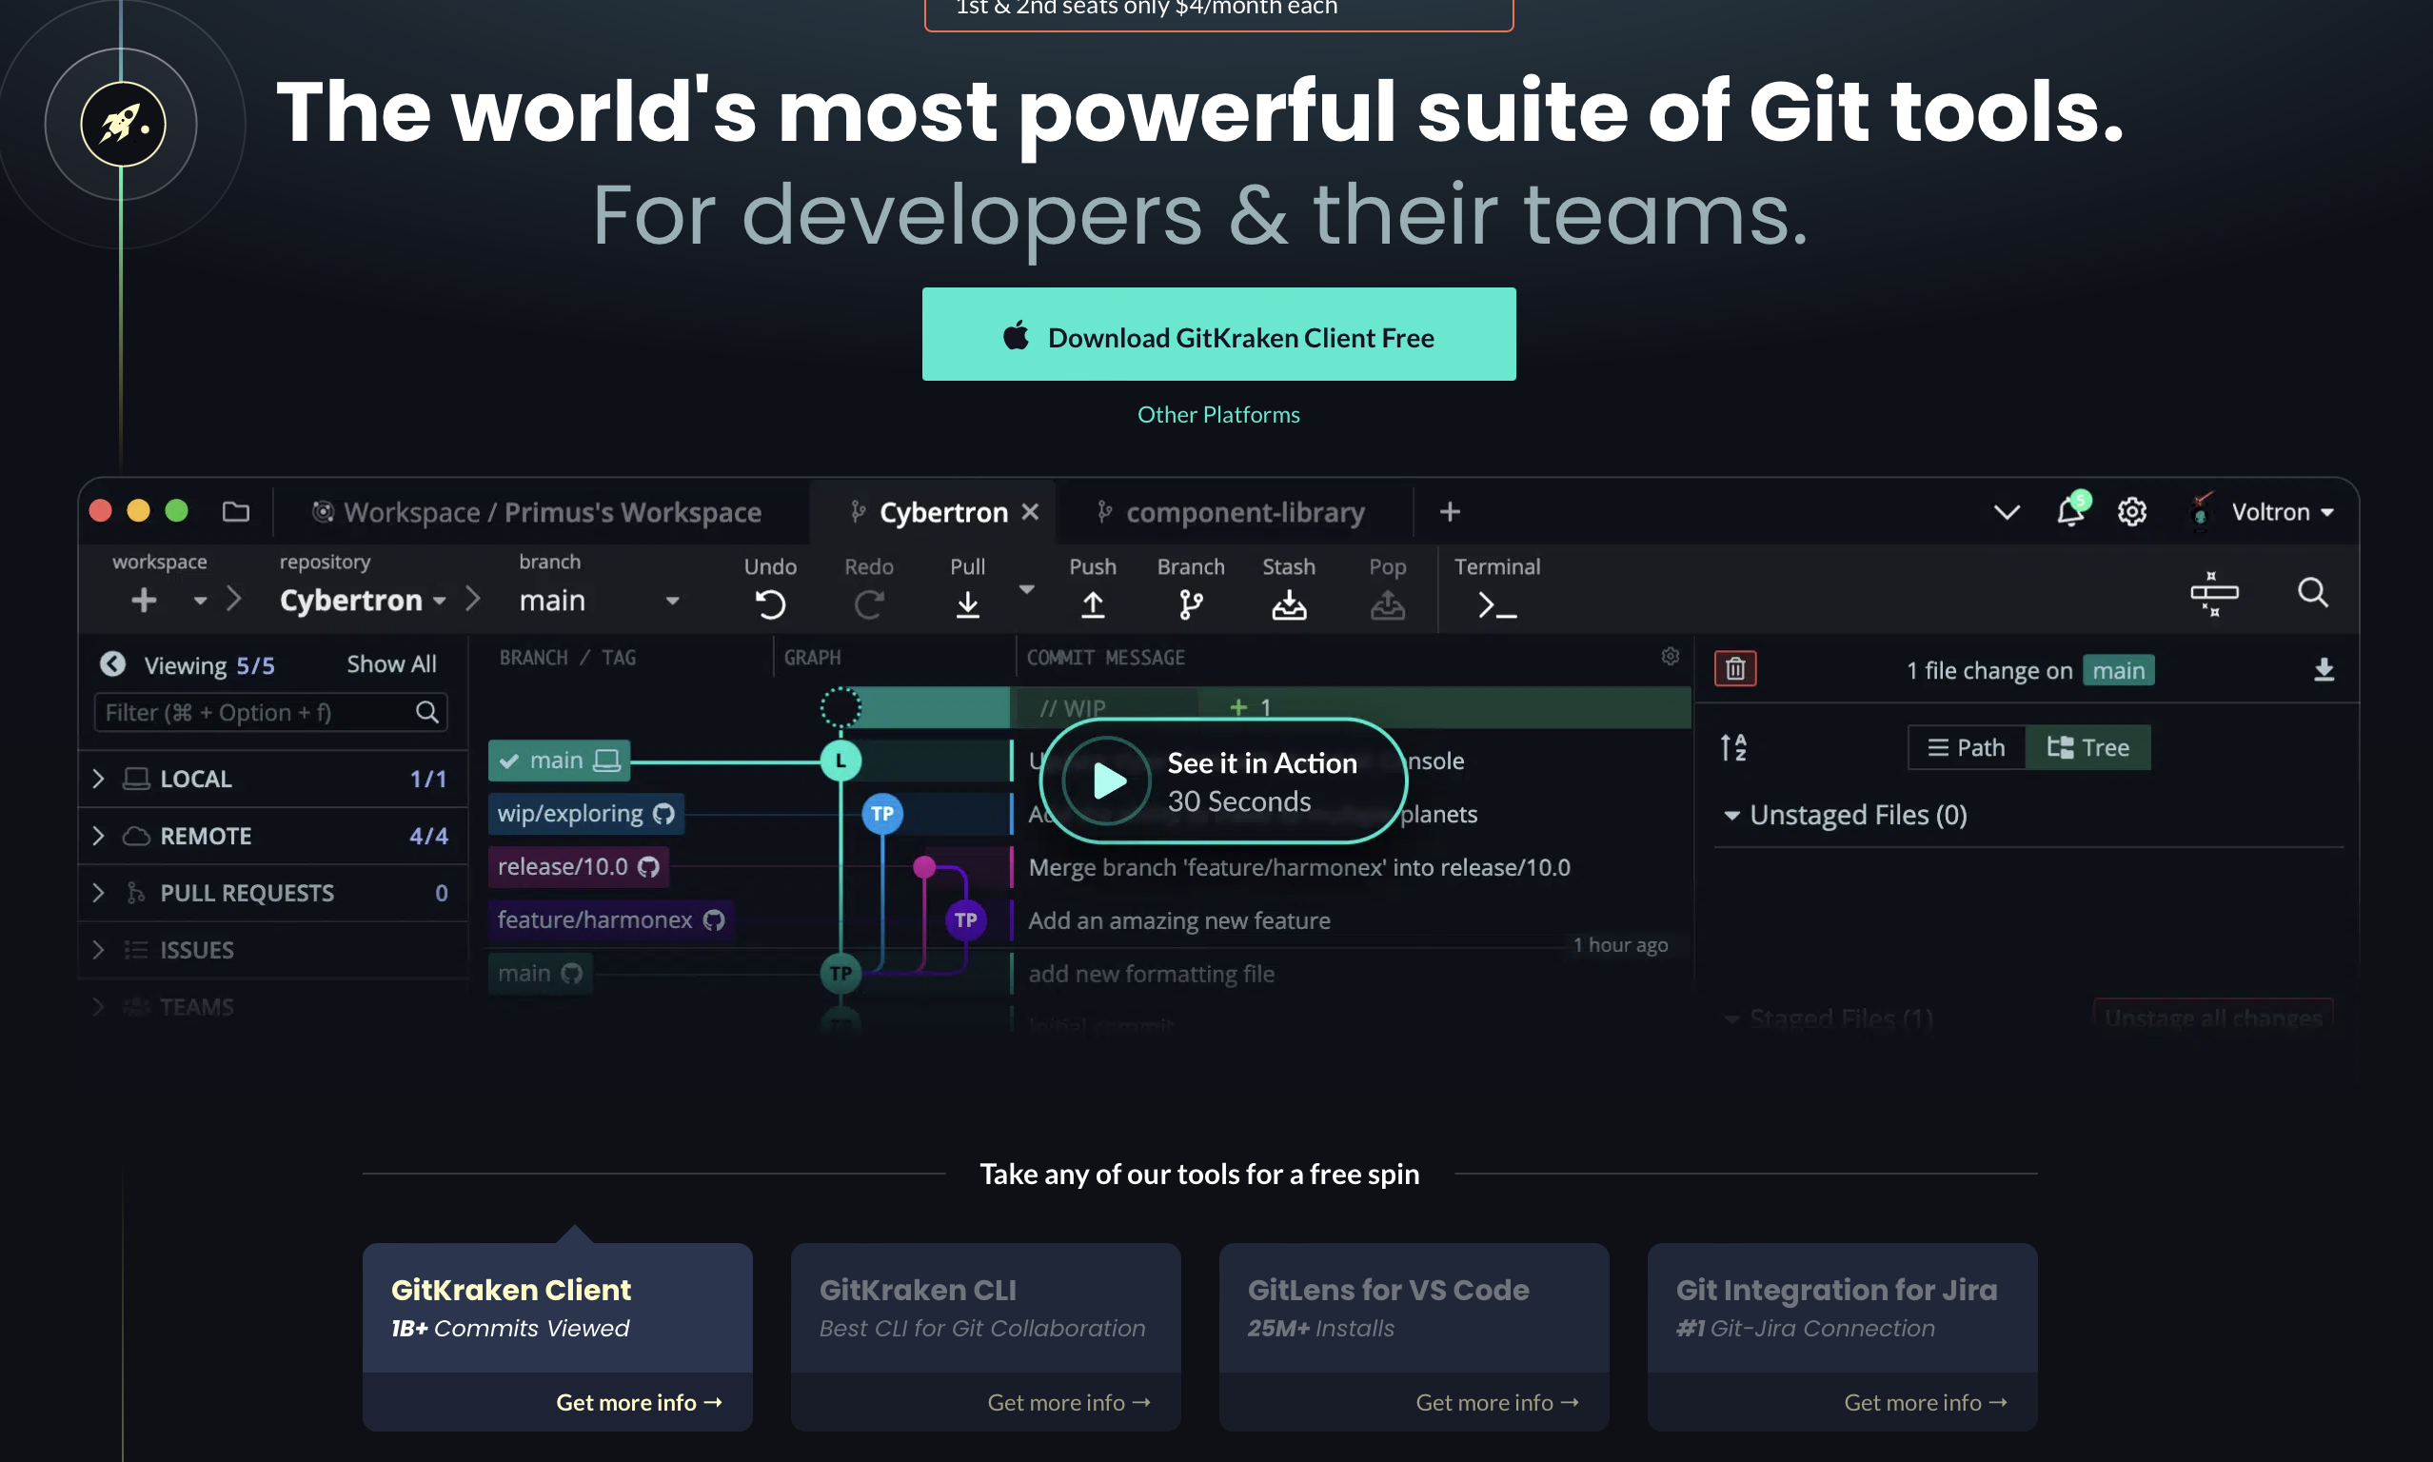The image size is (2433, 1462).
Task: Click the magenta merge commit node
Action: (924, 867)
